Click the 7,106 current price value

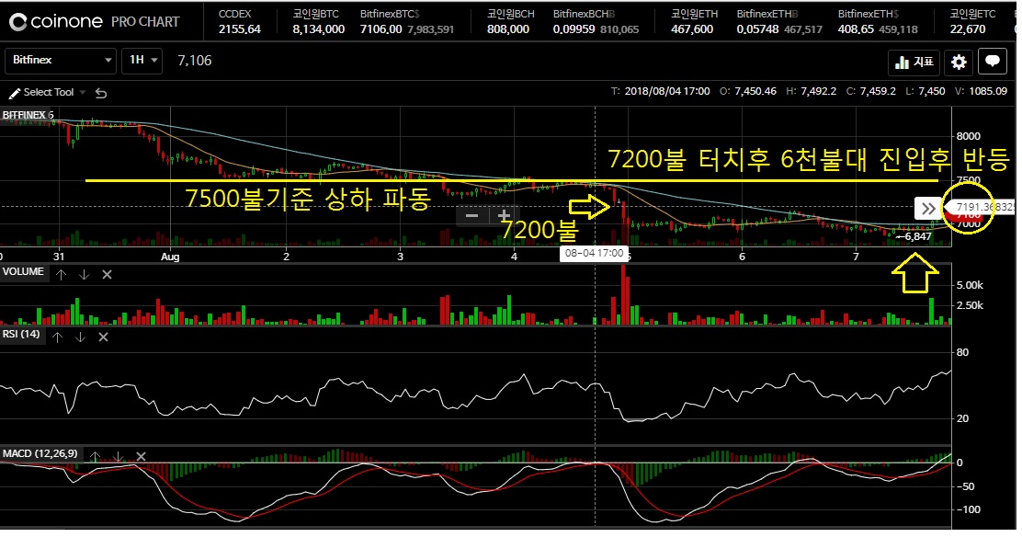click(194, 61)
